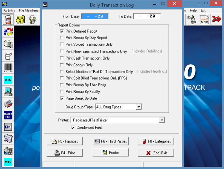Open the 50% discount sidebar icon
This screenshot has width=224, height=169.
click(8, 127)
